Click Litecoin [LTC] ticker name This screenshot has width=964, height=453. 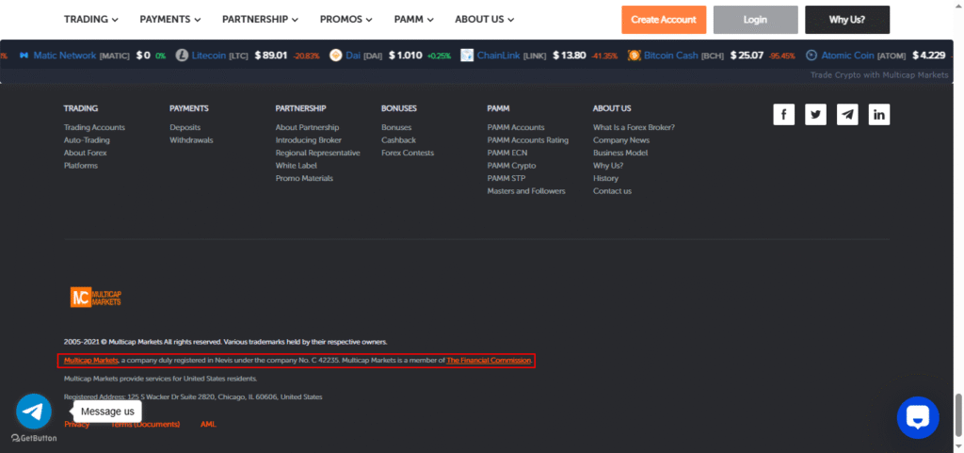[220, 56]
